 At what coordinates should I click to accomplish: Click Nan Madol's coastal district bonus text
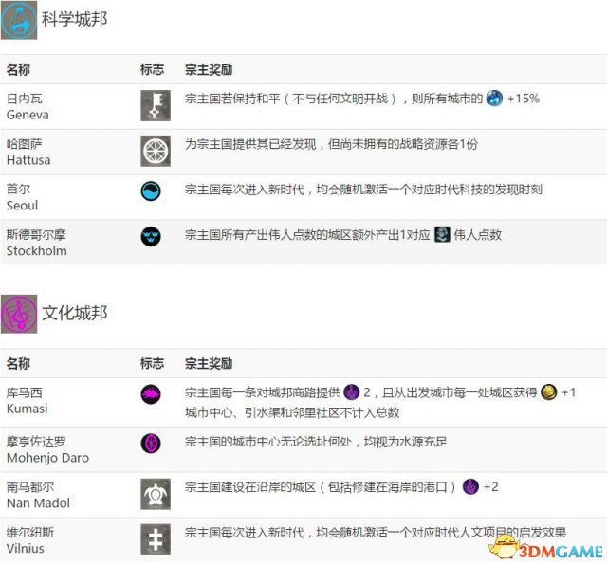pyautogui.click(x=322, y=486)
